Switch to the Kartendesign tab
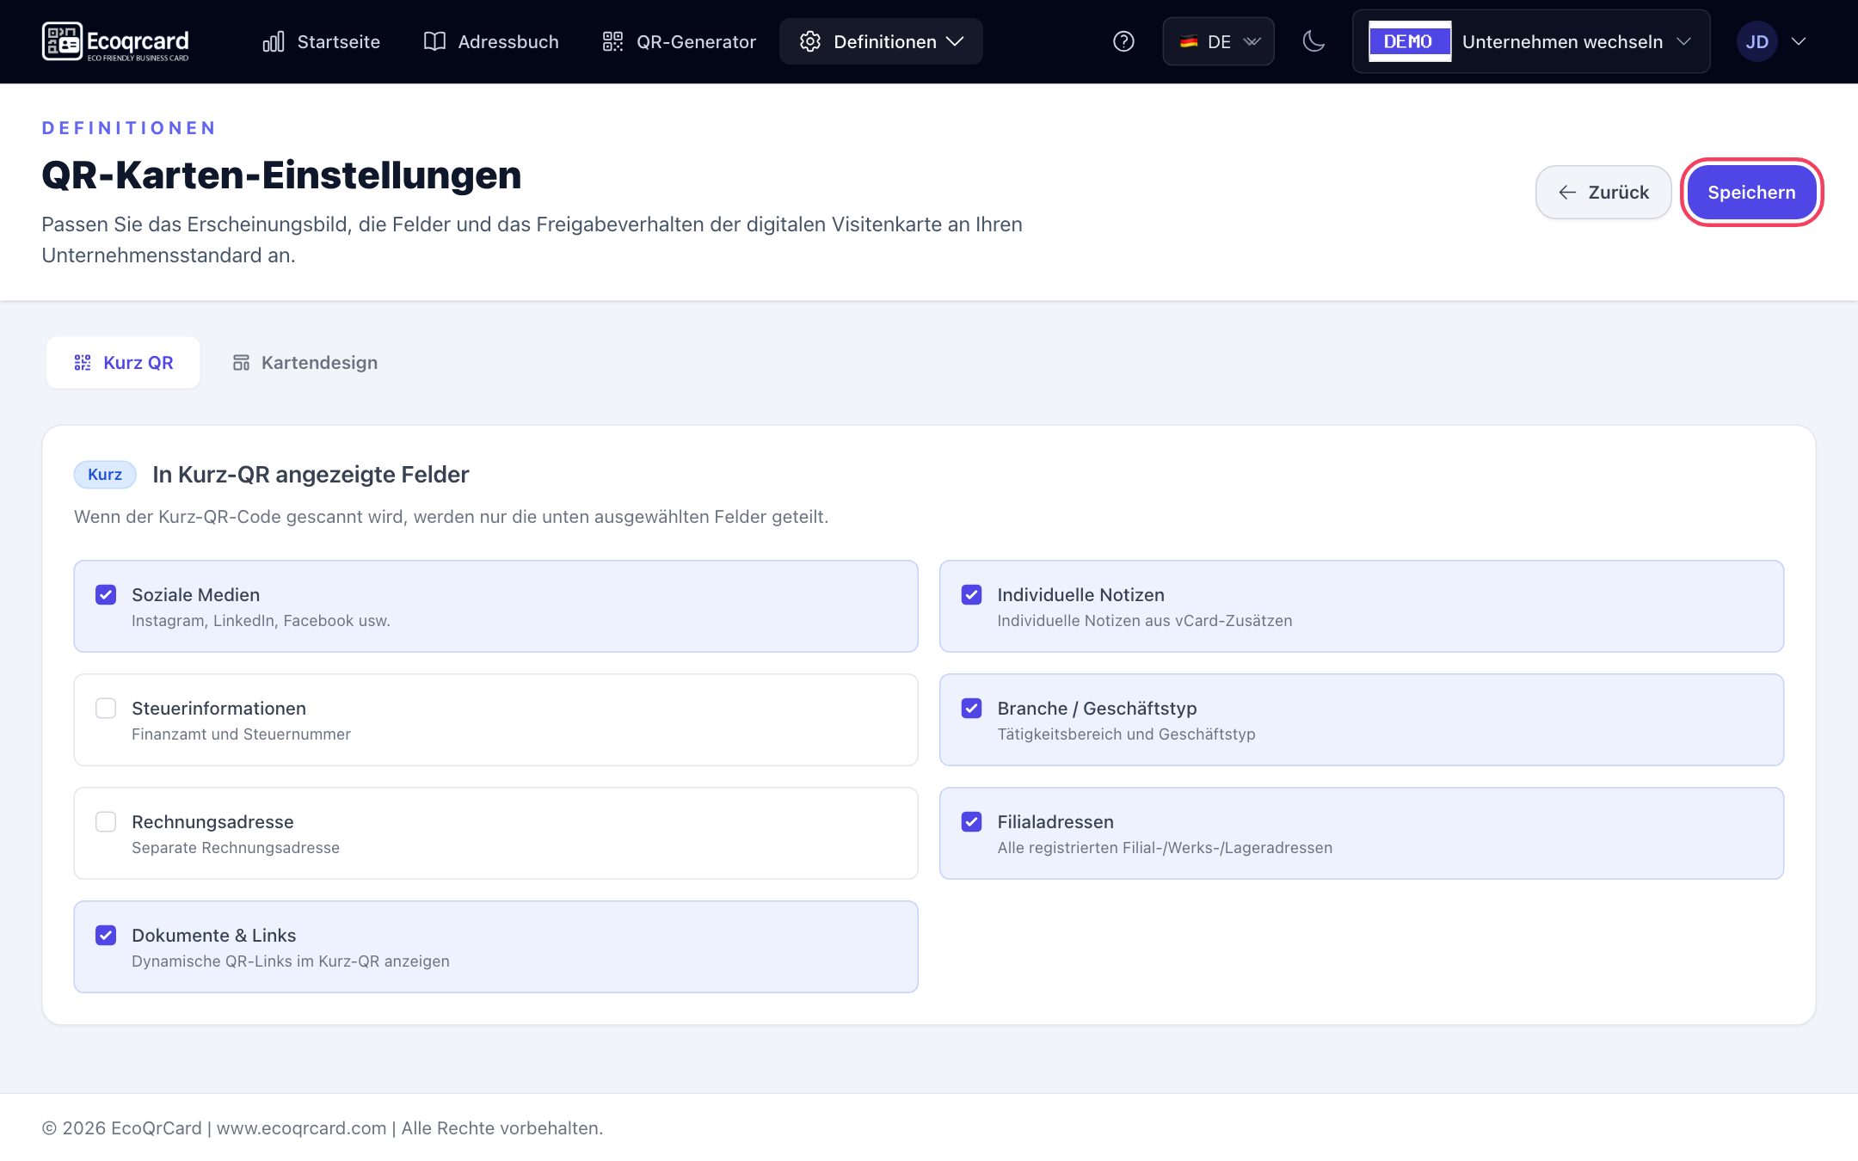This screenshot has height=1161, width=1858. pyautogui.click(x=305, y=362)
